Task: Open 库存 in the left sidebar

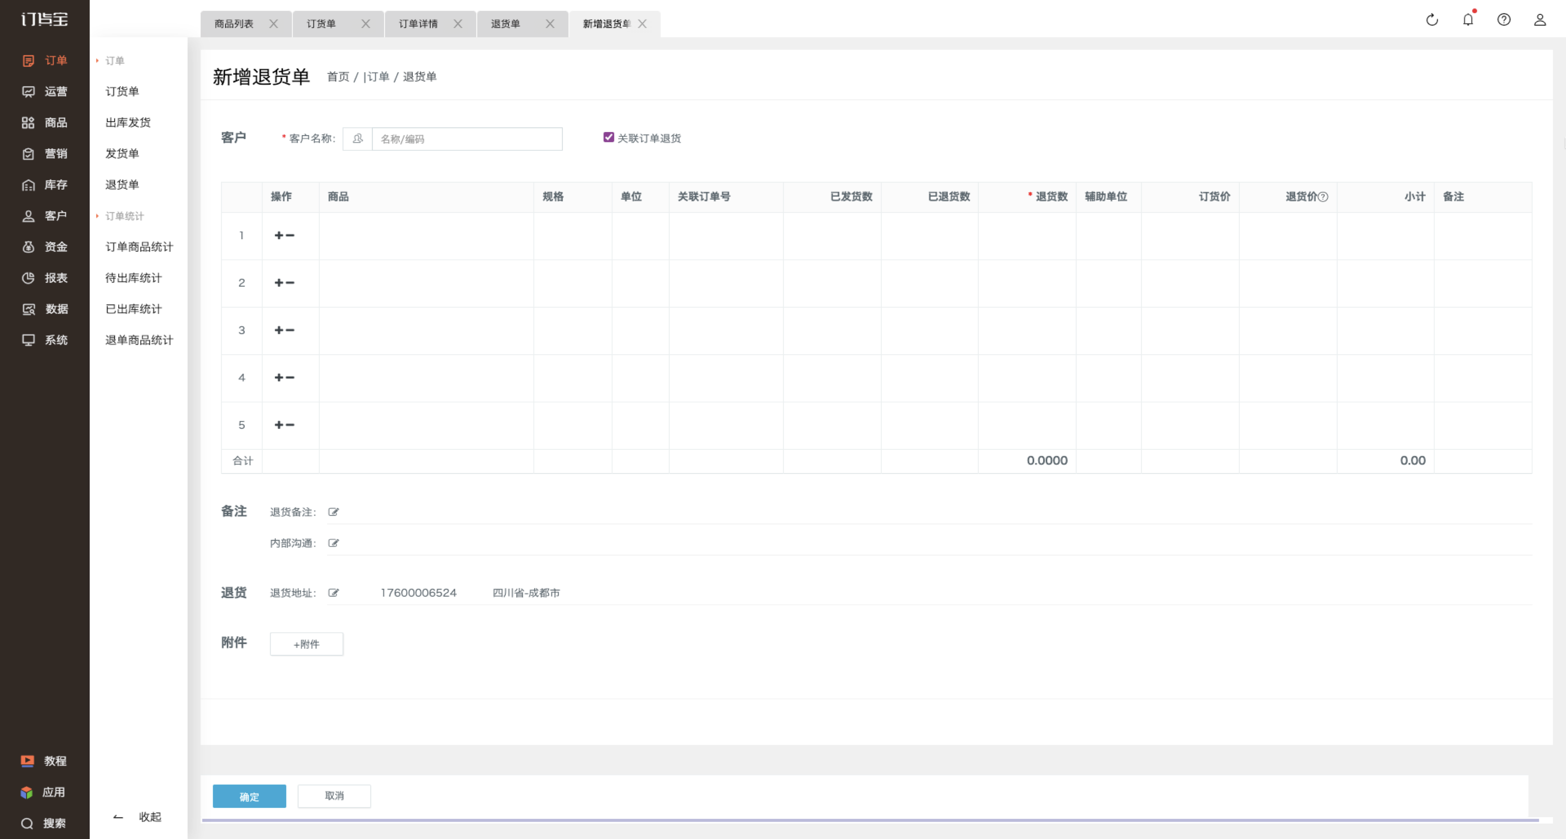Action: coord(44,185)
